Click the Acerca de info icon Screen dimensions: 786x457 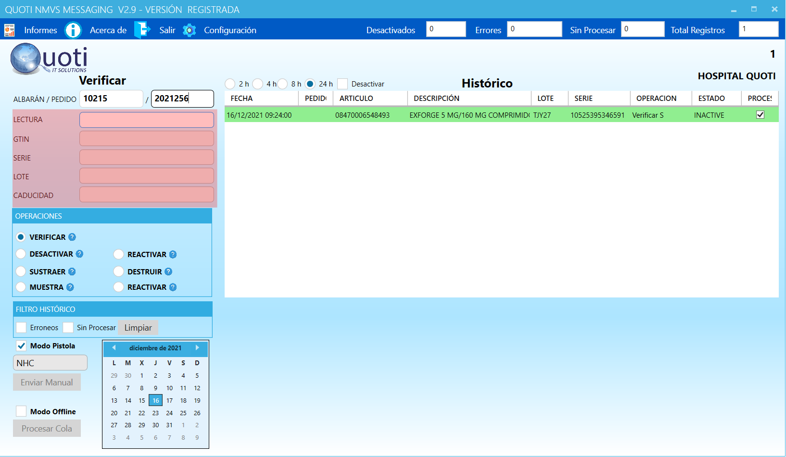73,30
